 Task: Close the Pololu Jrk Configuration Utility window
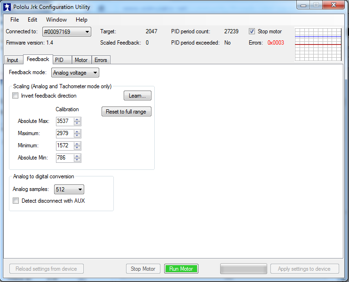[333, 5]
